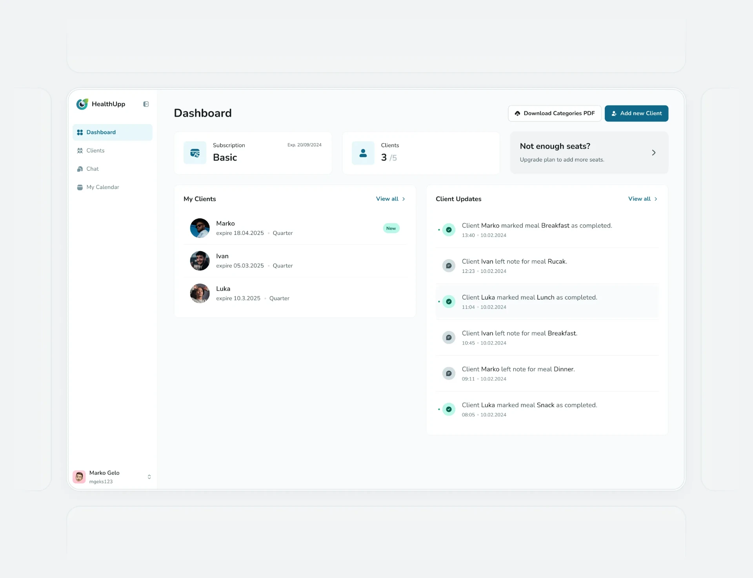Open the Not enough seats chevron
The image size is (753, 578).
pos(653,153)
